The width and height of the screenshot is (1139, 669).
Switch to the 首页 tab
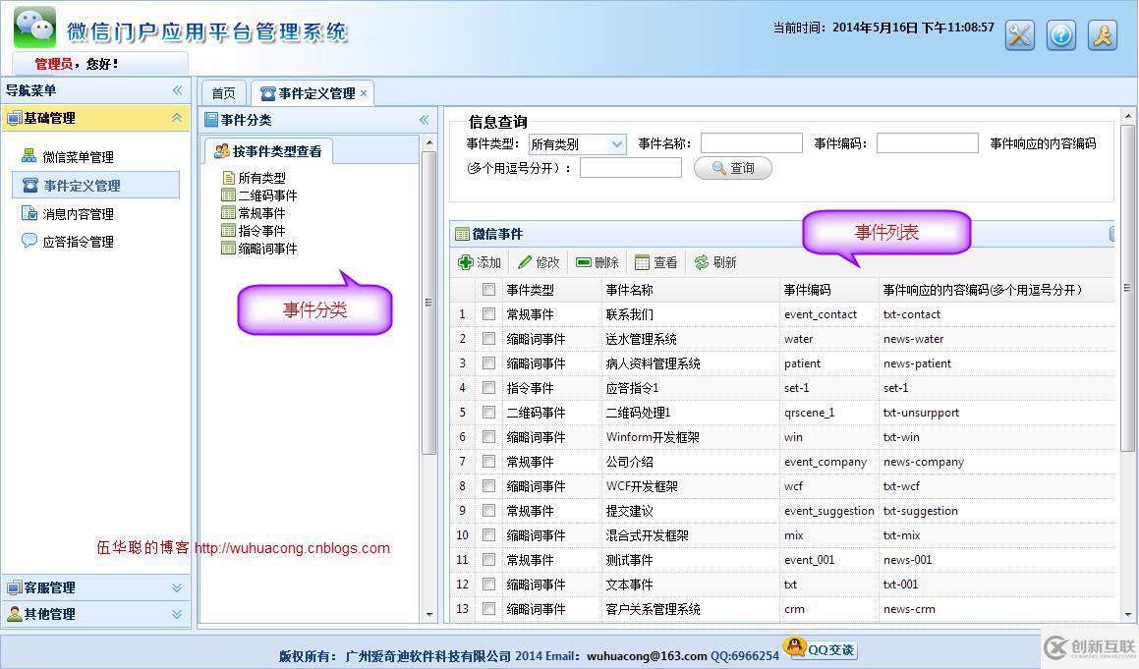(x=224, y=93)
